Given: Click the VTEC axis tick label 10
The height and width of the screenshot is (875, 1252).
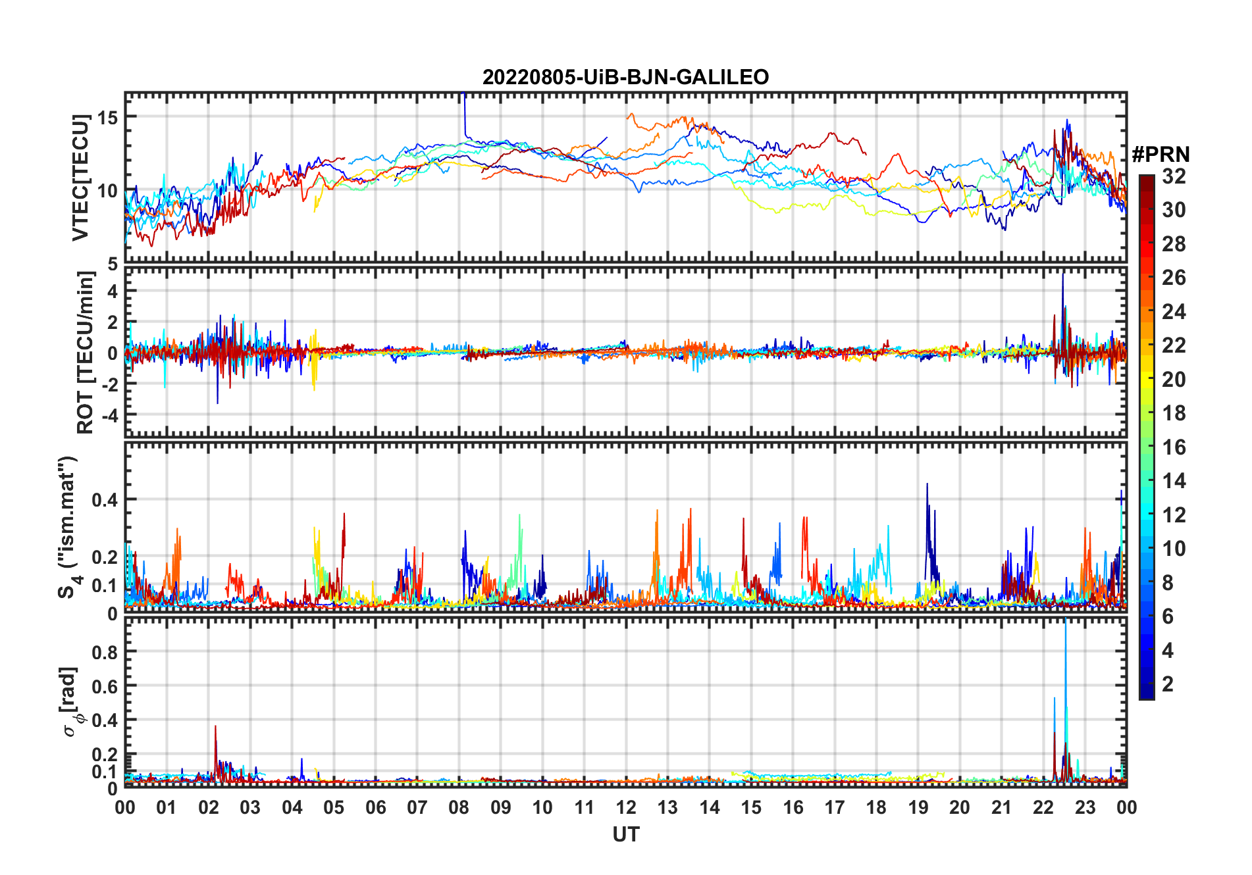Looking at the screenshot, I should (x=108, y=191).
